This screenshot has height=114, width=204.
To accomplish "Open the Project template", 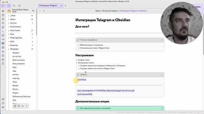I will tap(15, 93).
